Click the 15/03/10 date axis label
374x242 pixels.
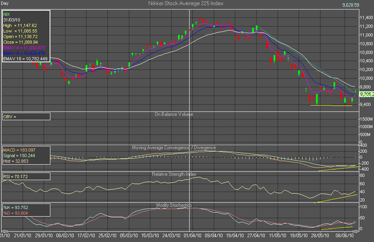(x=150, y=236)
